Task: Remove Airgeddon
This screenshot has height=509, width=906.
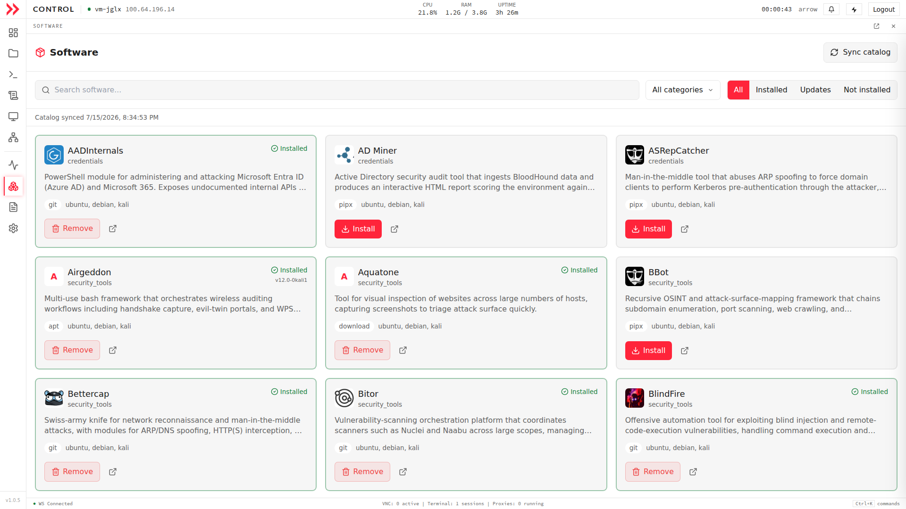Action: (72, 350)
